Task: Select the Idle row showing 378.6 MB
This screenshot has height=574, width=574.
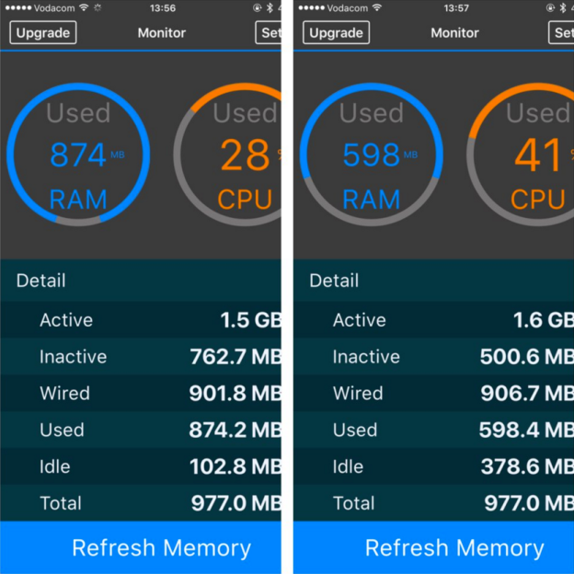Action: (433, 466)
